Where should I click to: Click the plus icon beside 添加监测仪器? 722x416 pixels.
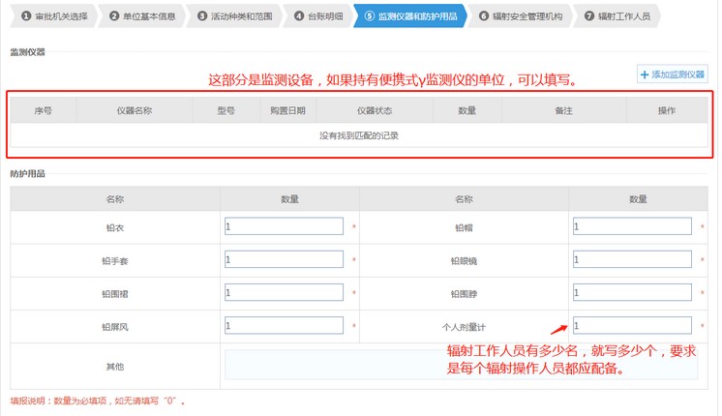click(x=645, y=74)
